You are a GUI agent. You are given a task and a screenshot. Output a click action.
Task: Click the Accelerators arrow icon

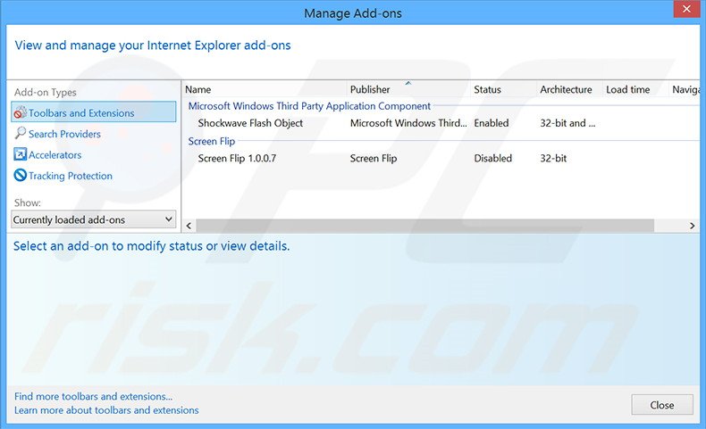point(21,154)
